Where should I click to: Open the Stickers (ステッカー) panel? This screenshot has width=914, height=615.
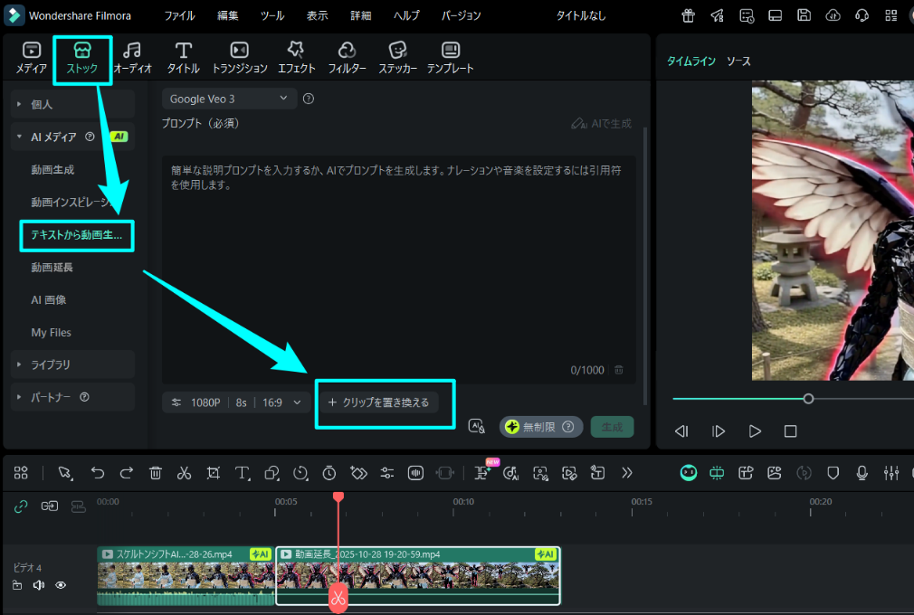(x=397, y=57)
